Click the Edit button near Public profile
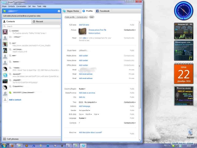197x148 pixels. click(x=92, y=17)
